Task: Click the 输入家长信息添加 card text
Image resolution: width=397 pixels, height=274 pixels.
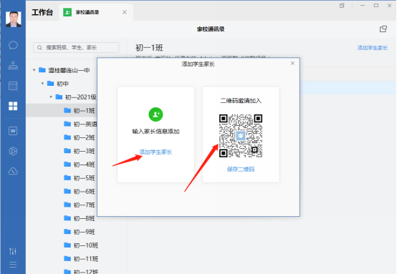Action: [156, 132]
